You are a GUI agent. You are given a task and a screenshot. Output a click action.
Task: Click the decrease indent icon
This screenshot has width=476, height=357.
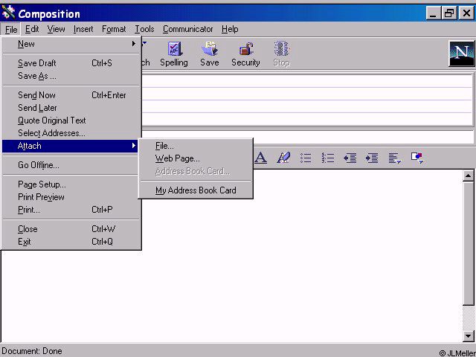[350, 158]
